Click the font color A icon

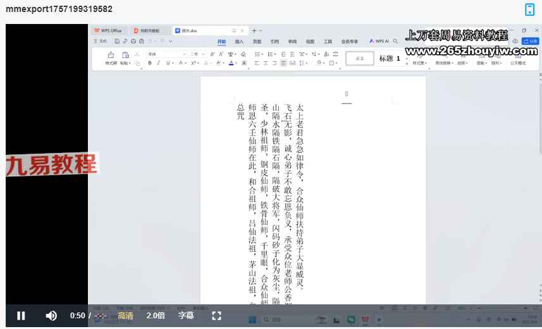pyautogui.click(x=232, y=63)
